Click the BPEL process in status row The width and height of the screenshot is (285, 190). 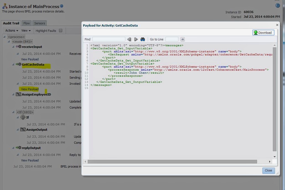(71, 166)
